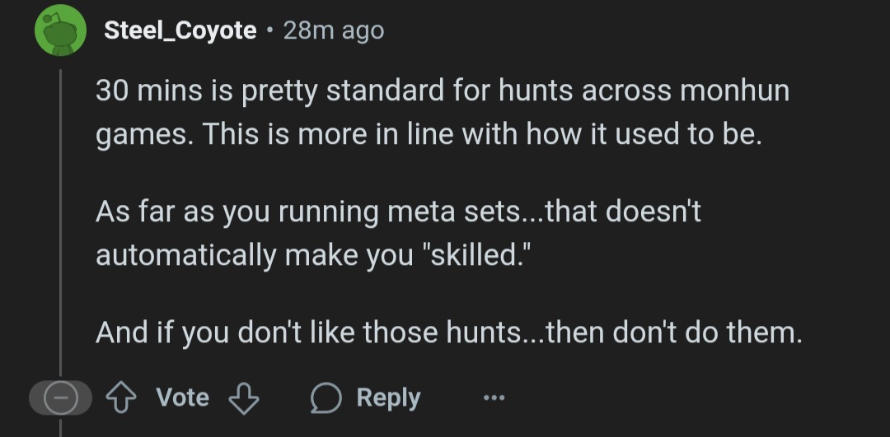
Task: Click the thread line below the collapse button
Action: point(60,428)
